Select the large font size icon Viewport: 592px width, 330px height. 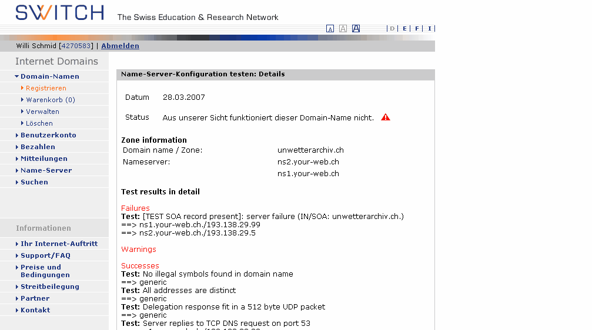tap(356, 28)
